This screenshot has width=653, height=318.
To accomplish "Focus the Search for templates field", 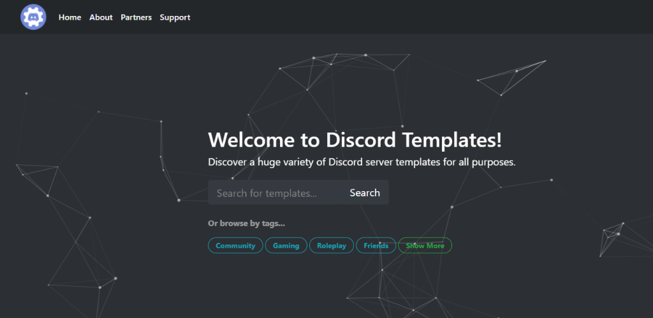I will click(274, 192).
